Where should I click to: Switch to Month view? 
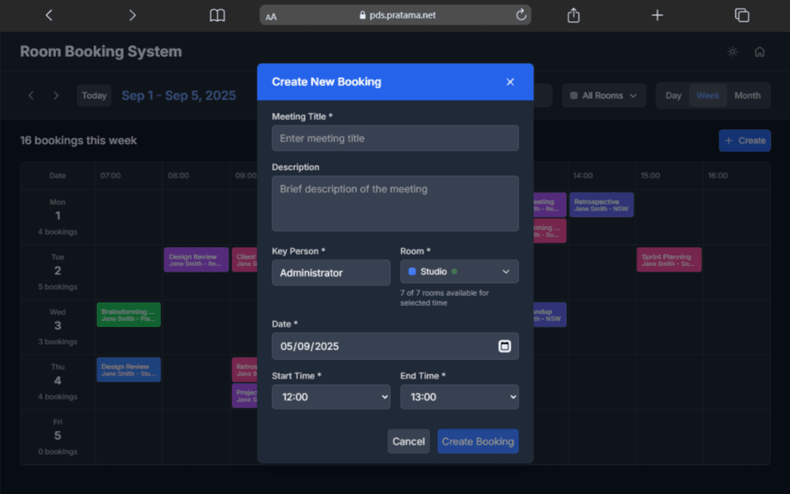point(747,95)
